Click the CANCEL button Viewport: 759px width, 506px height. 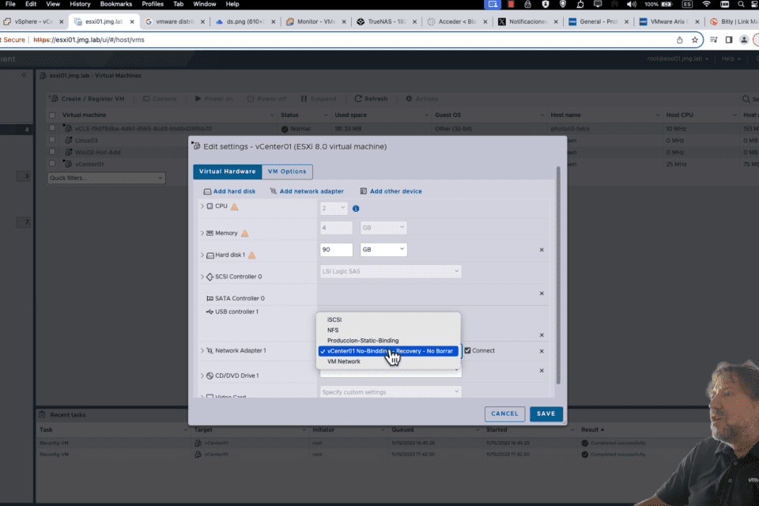click(504, 413)
